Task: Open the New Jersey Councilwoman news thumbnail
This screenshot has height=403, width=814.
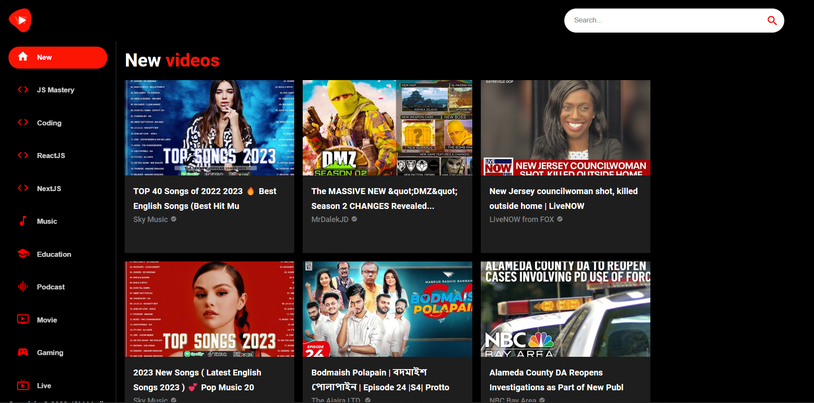Action: click(566, 128)
